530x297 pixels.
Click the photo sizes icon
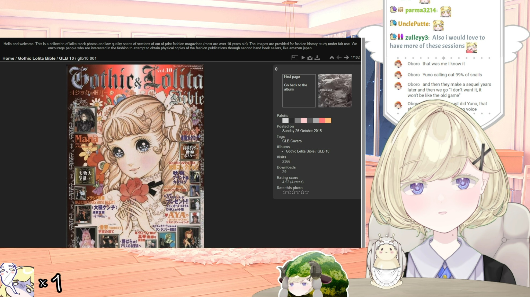point(295,58)
